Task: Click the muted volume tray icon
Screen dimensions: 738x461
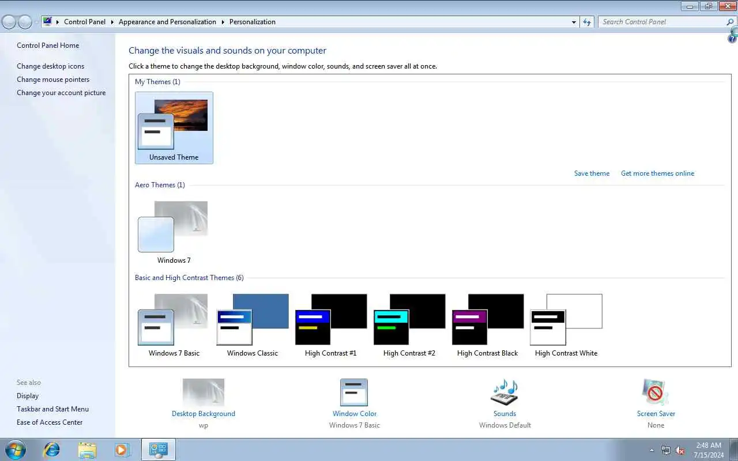Action: point(680,450)
